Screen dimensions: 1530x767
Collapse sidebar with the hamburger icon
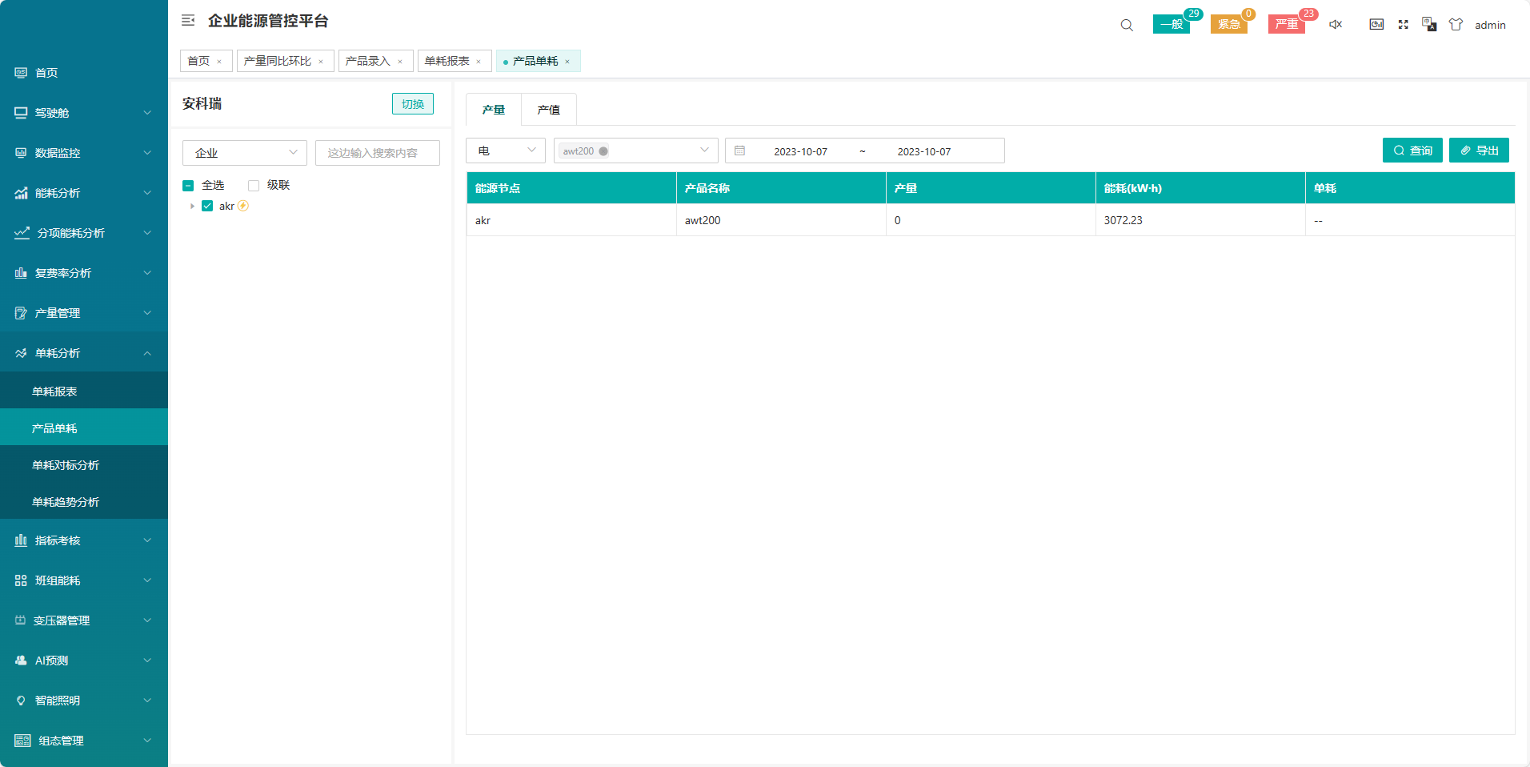(x=188, y=21)
